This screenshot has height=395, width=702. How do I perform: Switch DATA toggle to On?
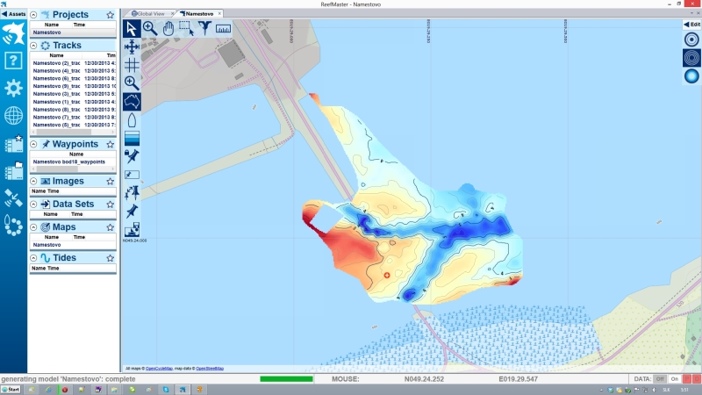pyautogui.click(x=675, y=378)
